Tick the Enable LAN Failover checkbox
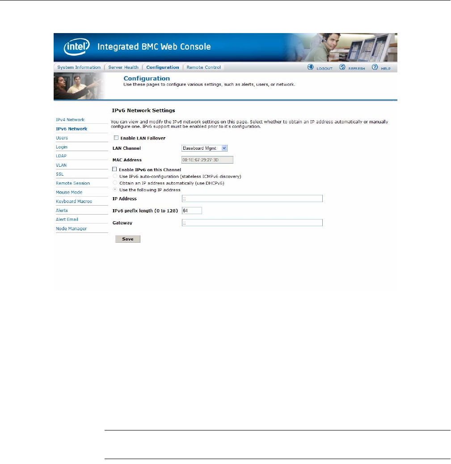 coord(116,138)
